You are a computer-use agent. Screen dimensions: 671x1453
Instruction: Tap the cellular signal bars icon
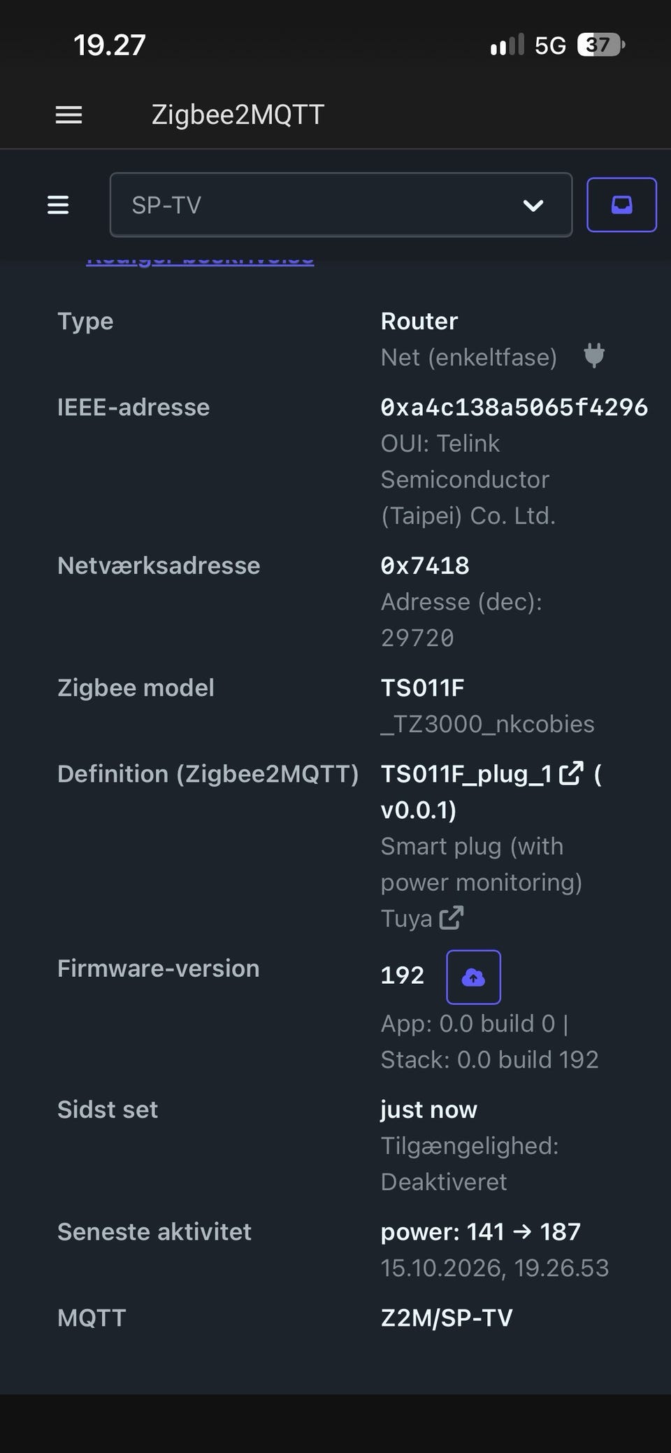coord(507,45)
